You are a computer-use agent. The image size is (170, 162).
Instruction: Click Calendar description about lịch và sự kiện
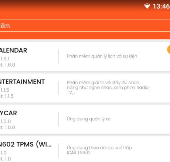[x=102, y=56]
